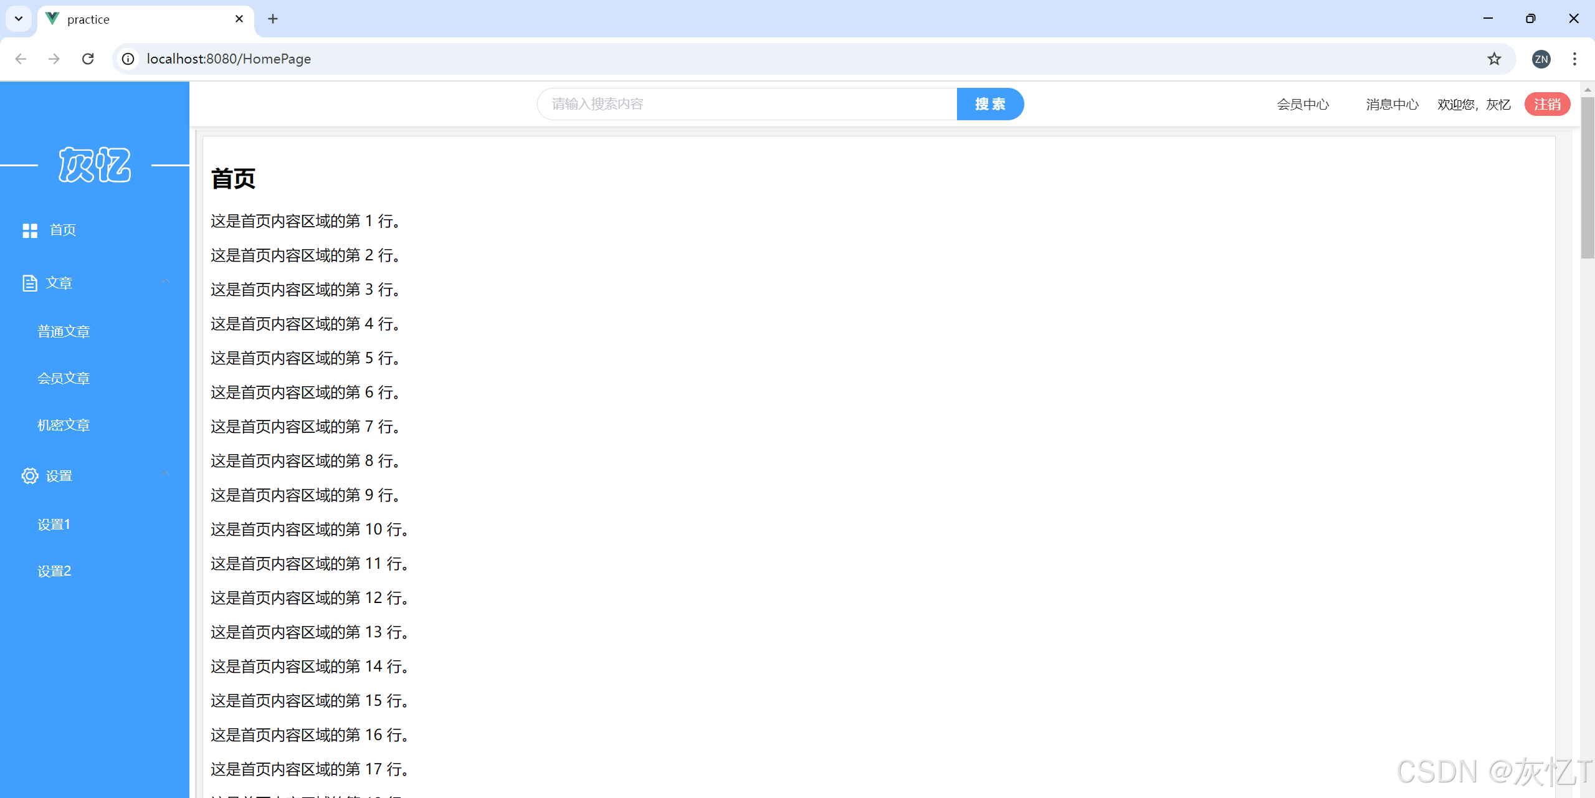Go forward using the browser forward arrow
1595x798 pixels.
[x=54, y=59]
